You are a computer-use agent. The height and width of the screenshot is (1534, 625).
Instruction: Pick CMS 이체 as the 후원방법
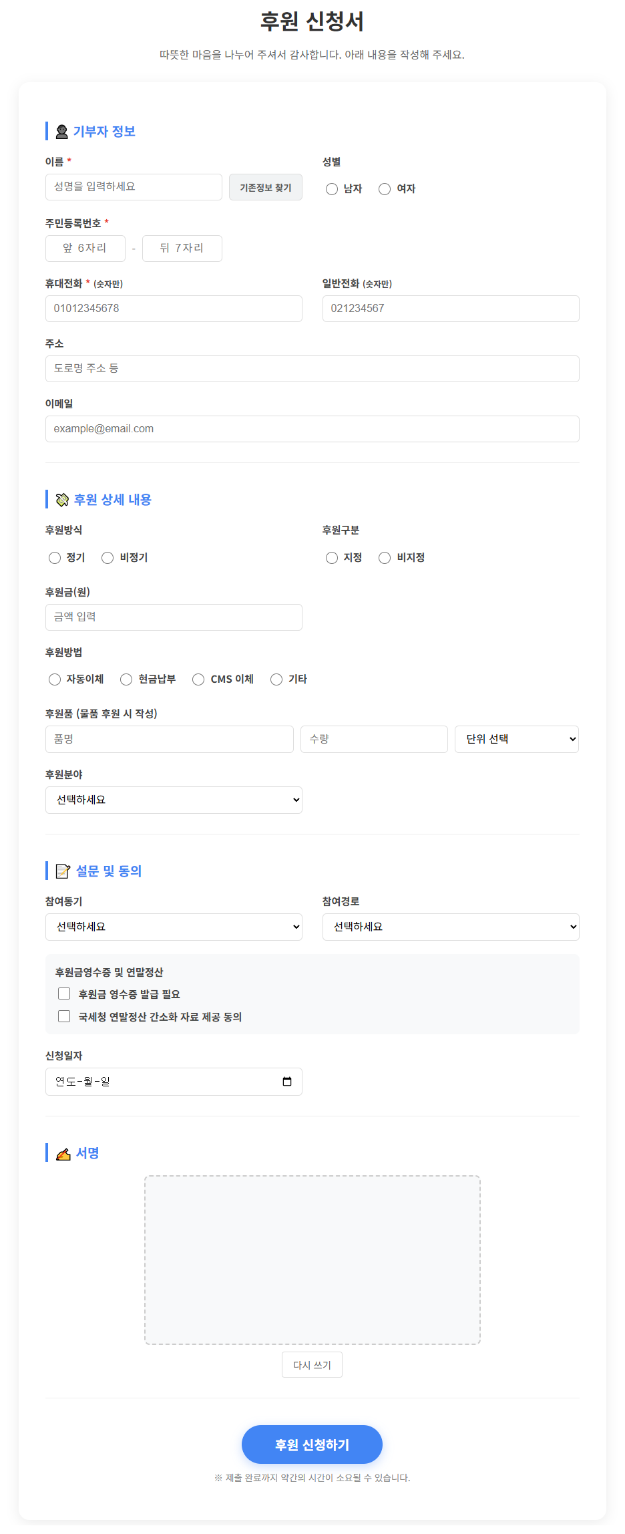198,679
